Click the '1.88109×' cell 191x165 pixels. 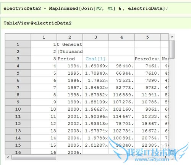95,102
